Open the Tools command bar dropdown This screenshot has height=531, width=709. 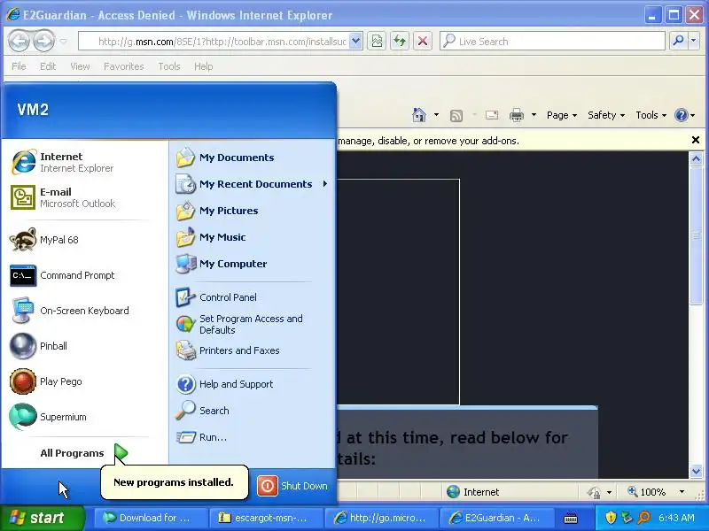[651, 116]
